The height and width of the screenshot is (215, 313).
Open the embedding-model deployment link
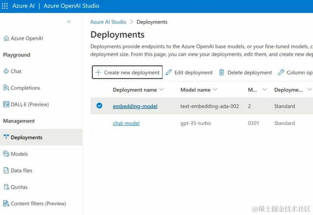135,106
